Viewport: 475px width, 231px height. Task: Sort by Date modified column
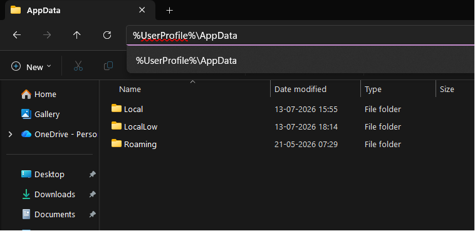300,90
